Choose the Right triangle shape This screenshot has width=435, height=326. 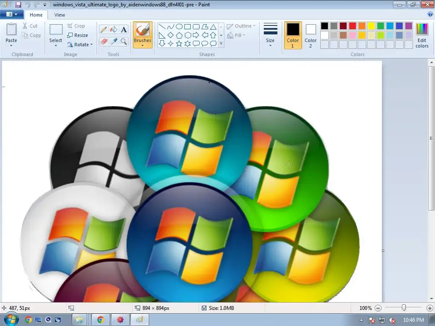[162, 35]
